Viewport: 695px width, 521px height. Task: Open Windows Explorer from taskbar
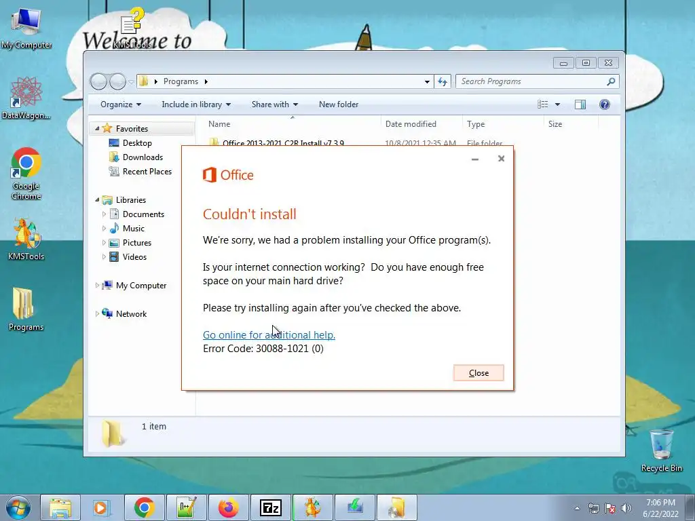click(60, 507)
